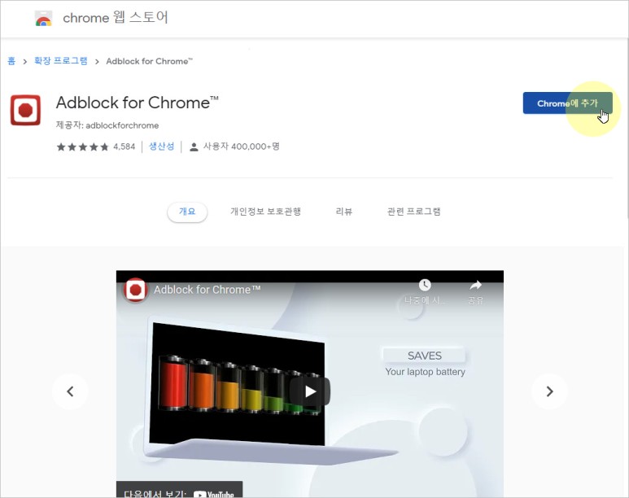Viewport: 629px width, 498px height.
Task: Click the star rating icons
Action: pos(83,146)
